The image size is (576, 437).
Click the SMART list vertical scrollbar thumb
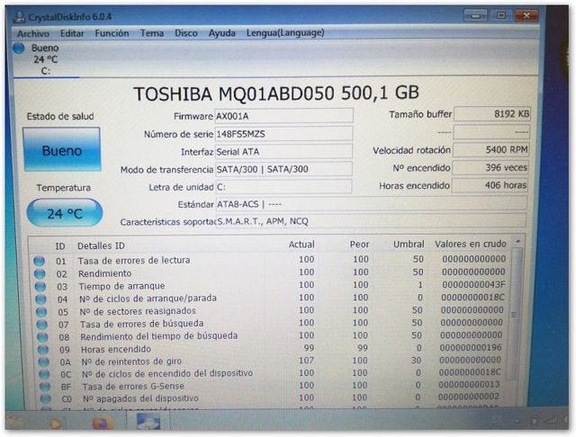click(516, 314)
